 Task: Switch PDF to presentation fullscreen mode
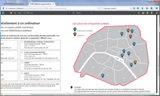(139, 13)
